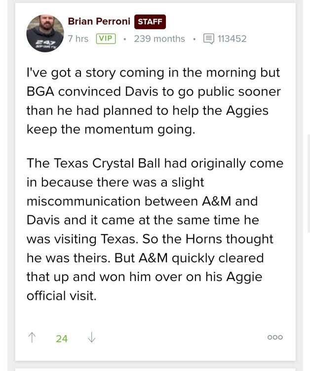Click the words "official visit." ending the post
This screenshot has width=310, height=371.
pyautogui.click(x=62, y=295)
